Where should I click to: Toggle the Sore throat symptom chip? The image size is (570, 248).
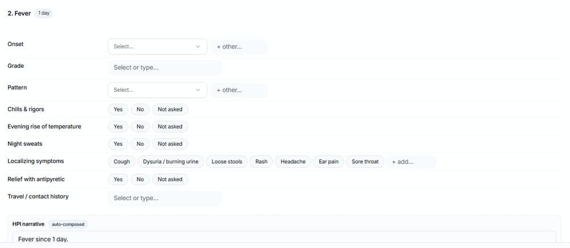click(365, 162)
